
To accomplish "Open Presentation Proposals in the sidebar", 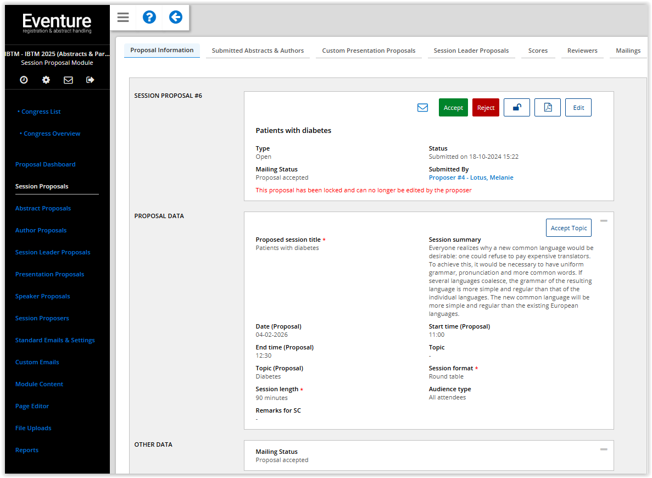I will coord(49,274).
